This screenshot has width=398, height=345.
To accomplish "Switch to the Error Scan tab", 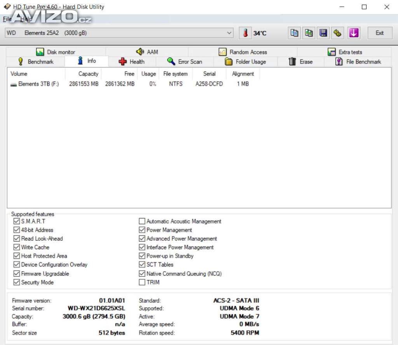I will point(185,62).
